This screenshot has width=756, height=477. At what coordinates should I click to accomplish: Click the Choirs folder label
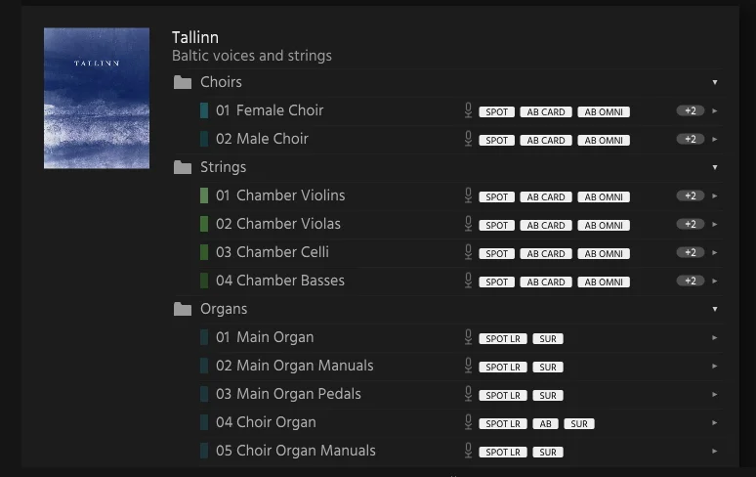pyautogui.click(x=221, y=82)
